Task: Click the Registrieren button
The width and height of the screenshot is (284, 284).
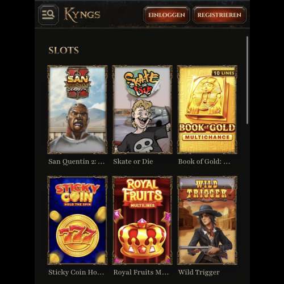Action: tap(219, 15)
